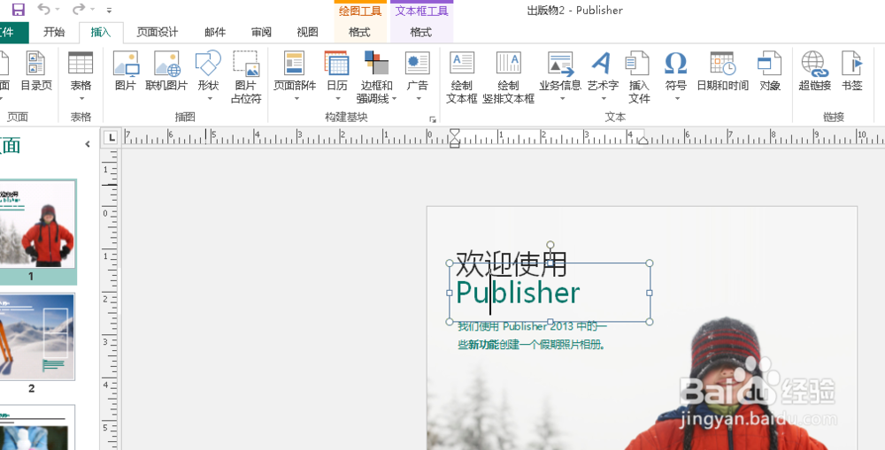The width and height of the screenshot is (885, 450).
Task: Expand the 页面部件 dropdown arrow
Action: (296, 99)
